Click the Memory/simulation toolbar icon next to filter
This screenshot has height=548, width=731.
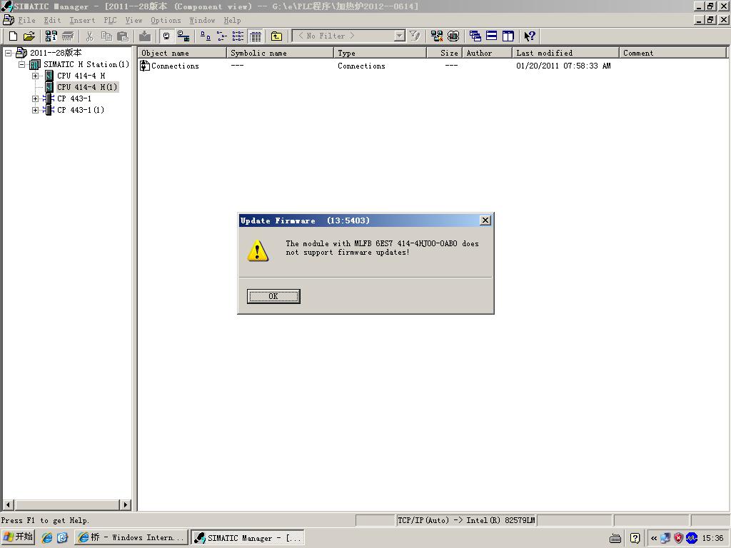point(453,36)
